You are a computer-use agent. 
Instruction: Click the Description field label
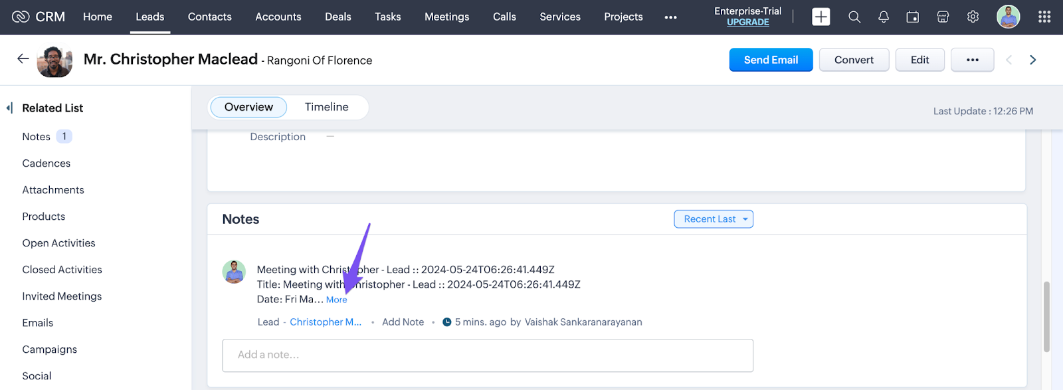(278, 137)
